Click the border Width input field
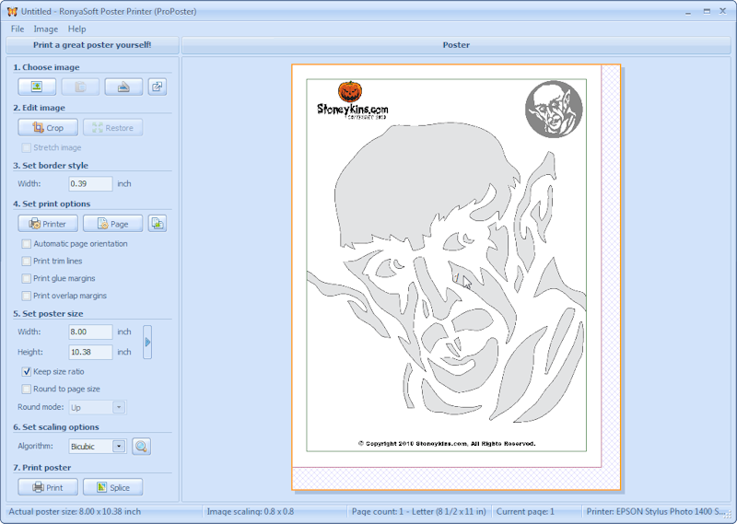This screenshot has height=524, width=737. (x=90, y=184)
